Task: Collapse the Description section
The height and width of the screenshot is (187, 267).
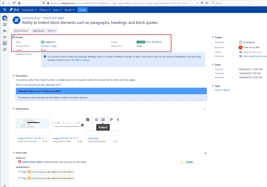Action: [14, 76]
